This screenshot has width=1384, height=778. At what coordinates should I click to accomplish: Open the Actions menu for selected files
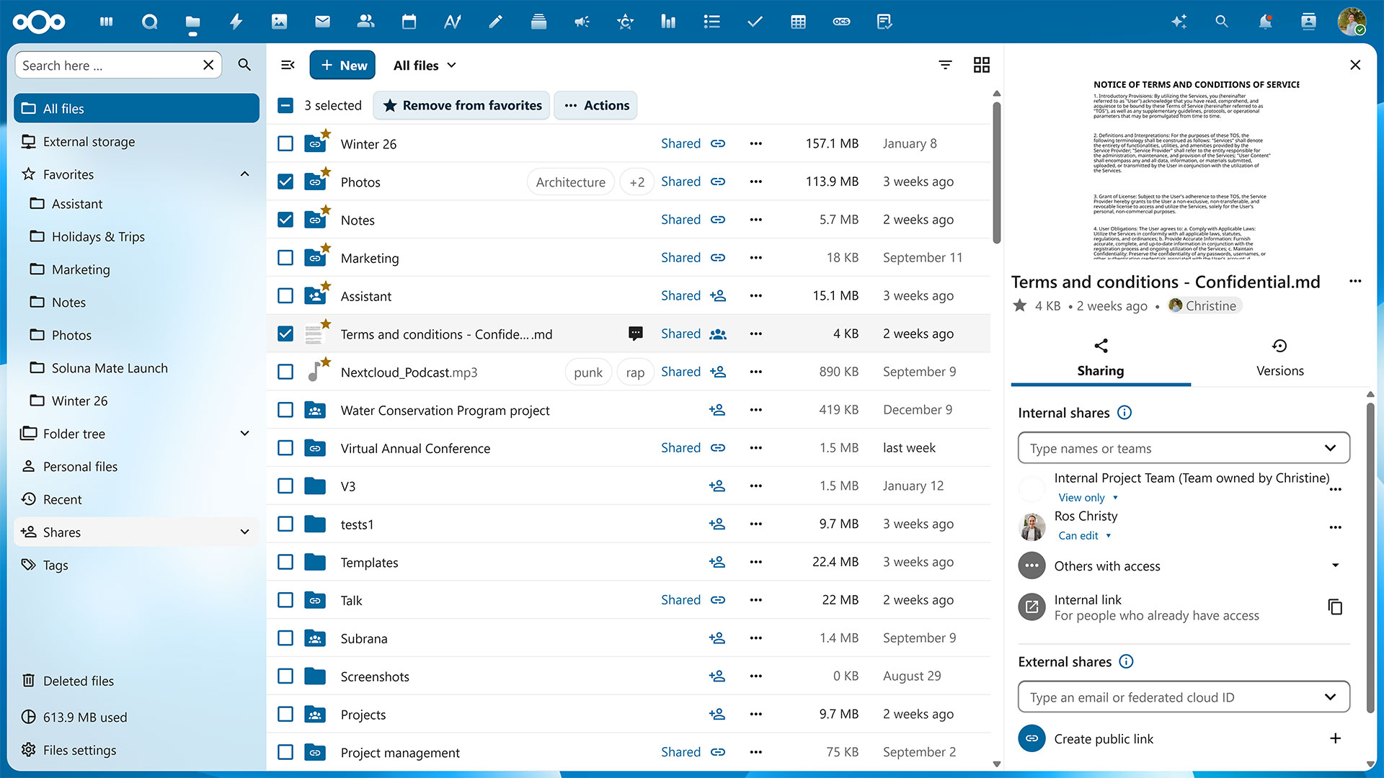coord(595,105)
